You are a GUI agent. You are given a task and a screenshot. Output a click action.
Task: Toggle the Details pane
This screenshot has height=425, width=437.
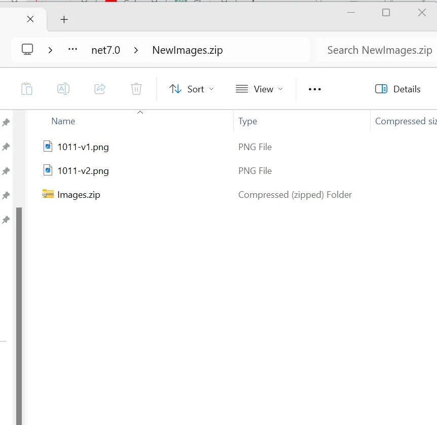pyautogui.click(x=398, y=89)
